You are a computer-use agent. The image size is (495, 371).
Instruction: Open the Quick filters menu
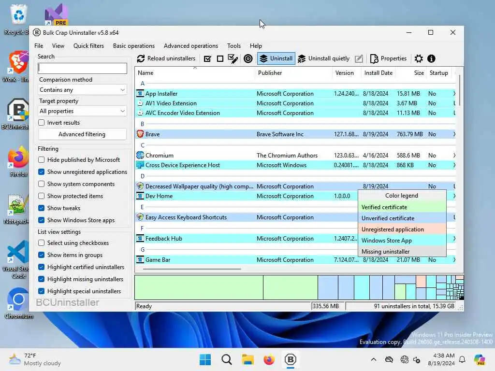coord(89,46)
